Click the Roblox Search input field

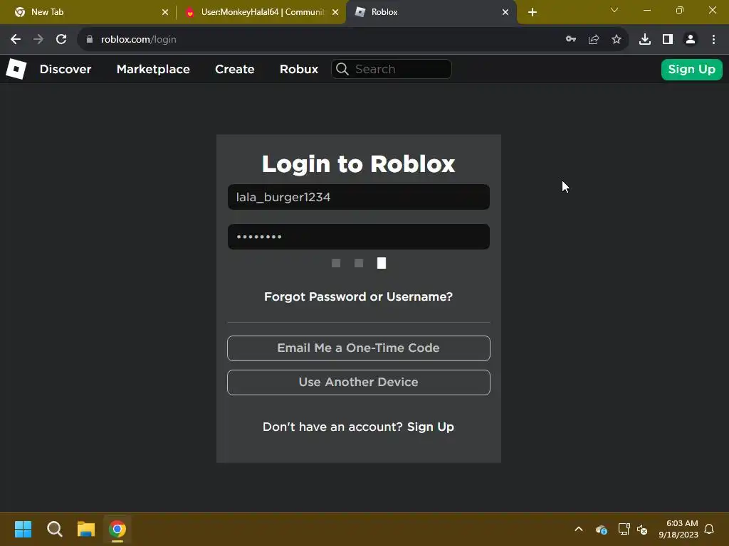coord(391,69)
